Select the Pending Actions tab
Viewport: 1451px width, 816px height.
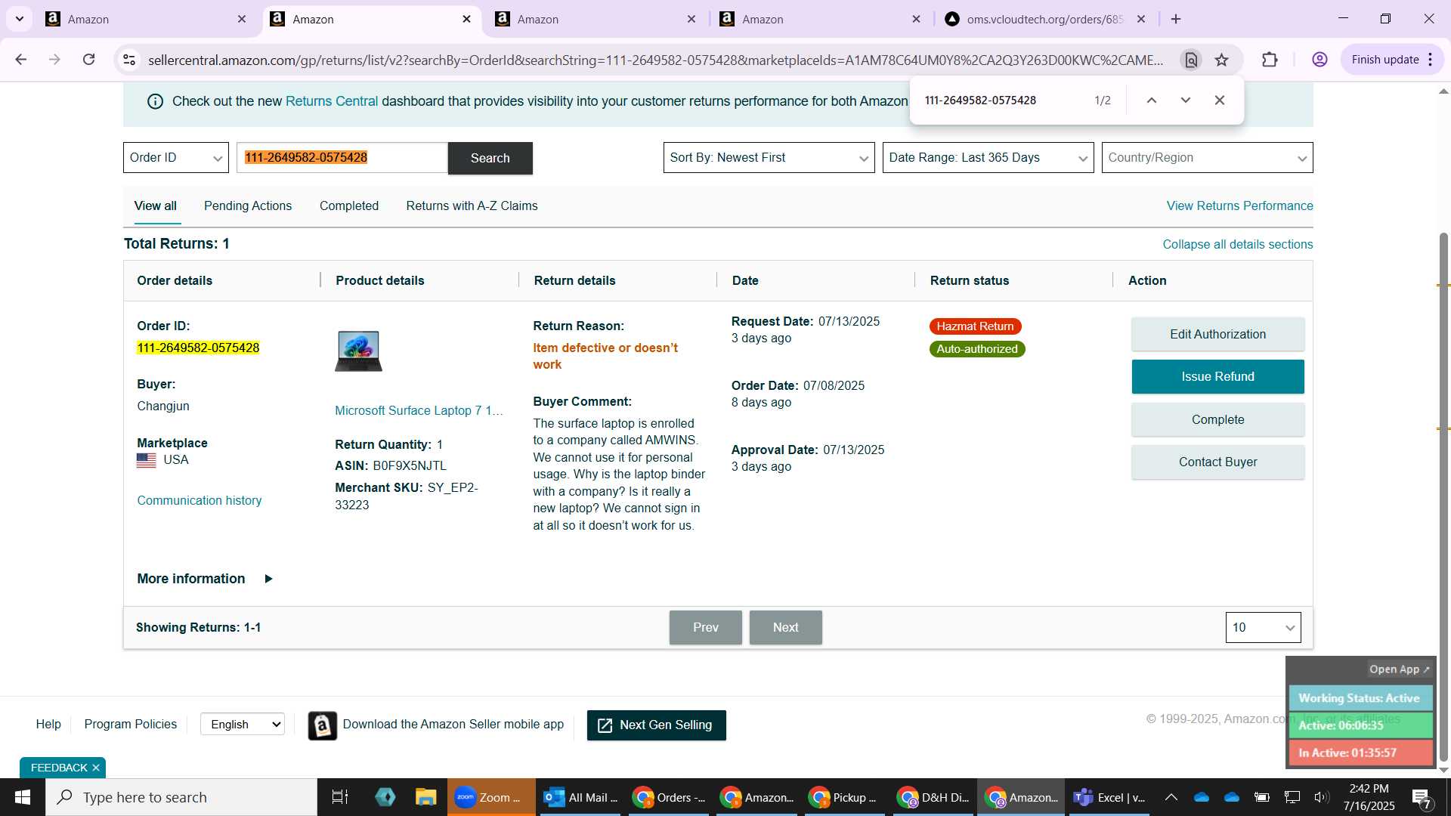[x=248, y=206]
